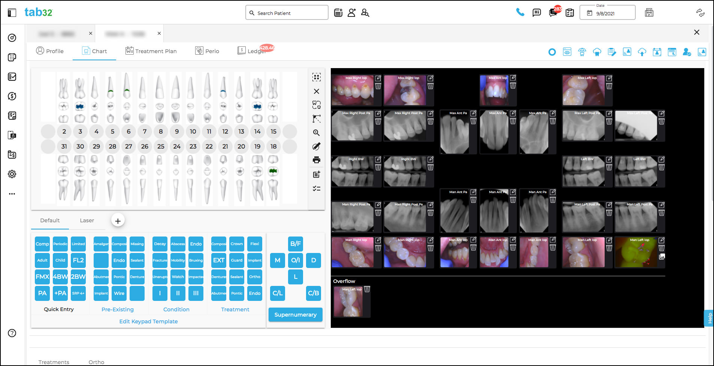Delete the Max Right Iop first image
The width and height of the screenshot is (714, 366).
click(378, 86)
